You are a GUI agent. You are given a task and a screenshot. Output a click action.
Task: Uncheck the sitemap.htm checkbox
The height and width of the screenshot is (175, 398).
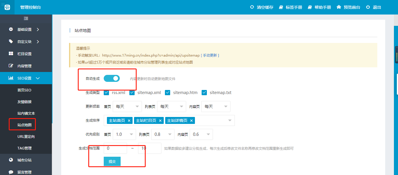(168, 93)
